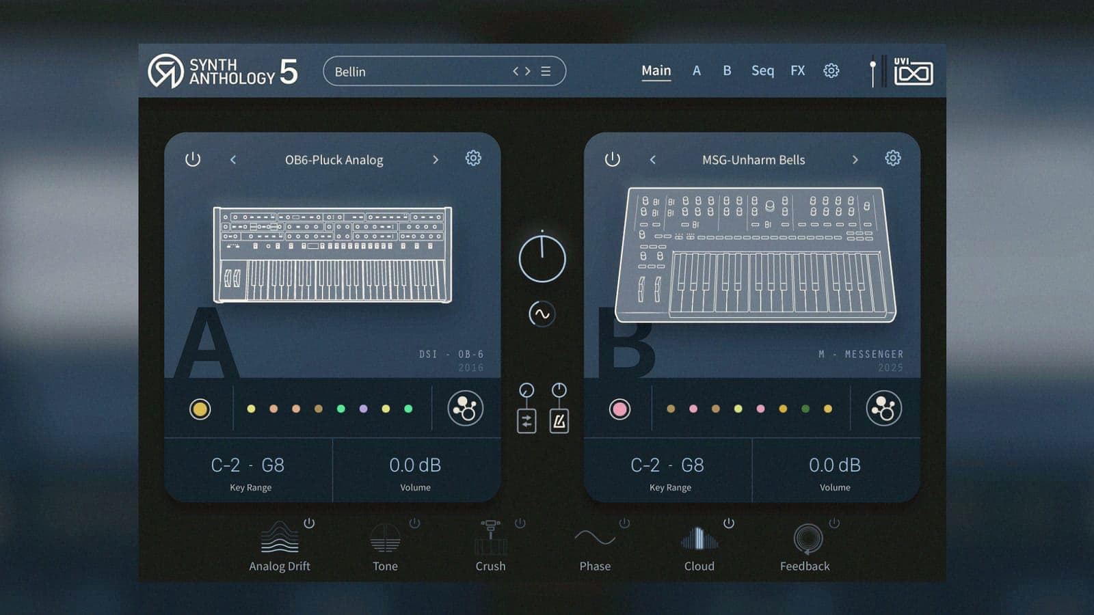1094x615 pixels.
Task: Click the Feedback label
Action: pos(805,566)
